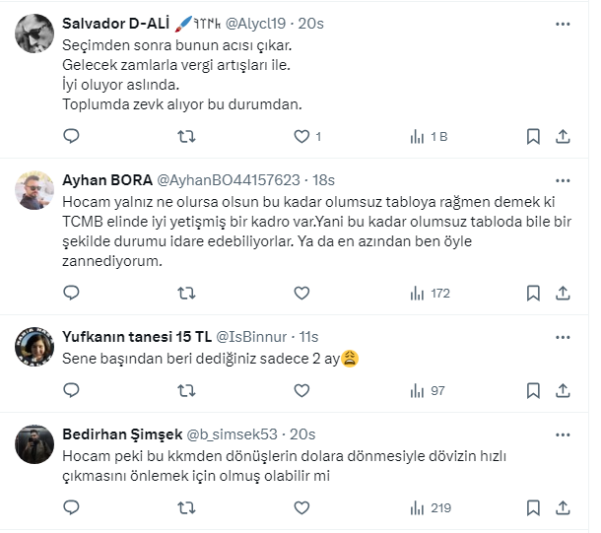Click Salvador D-ALİ's profile picture
Screen dimensions: 601x533
point(34,33)
